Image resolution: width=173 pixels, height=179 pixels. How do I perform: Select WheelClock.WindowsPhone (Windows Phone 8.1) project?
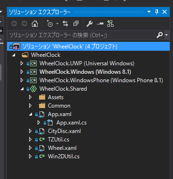[101, 80]
